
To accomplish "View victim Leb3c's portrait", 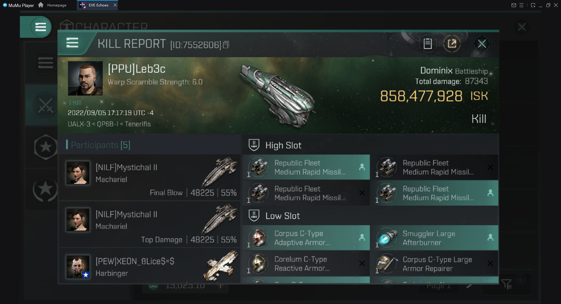I will 85,78.
